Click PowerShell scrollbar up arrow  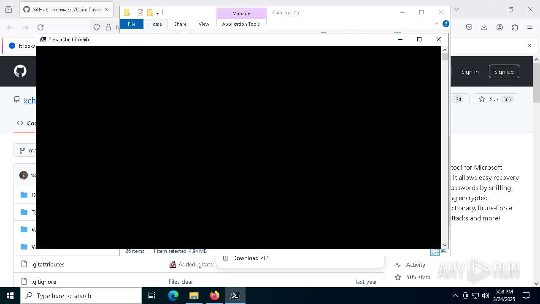(x=445, y=50)
